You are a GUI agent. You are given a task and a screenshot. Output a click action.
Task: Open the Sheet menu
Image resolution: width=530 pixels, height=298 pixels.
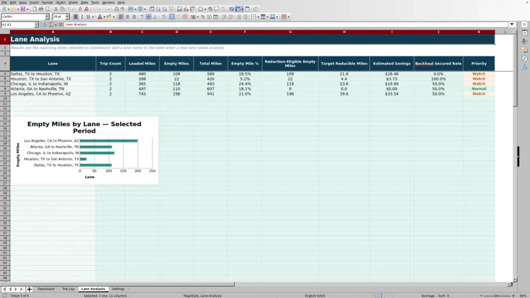click(73, 3)
